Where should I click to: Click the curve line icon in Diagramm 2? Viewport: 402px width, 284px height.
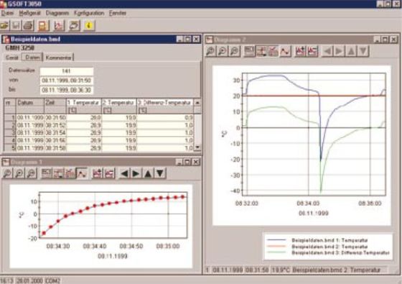(285, 51)
